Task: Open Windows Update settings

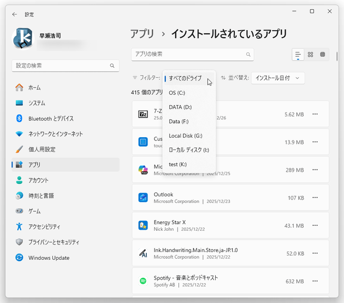Action: pos(66,258)
